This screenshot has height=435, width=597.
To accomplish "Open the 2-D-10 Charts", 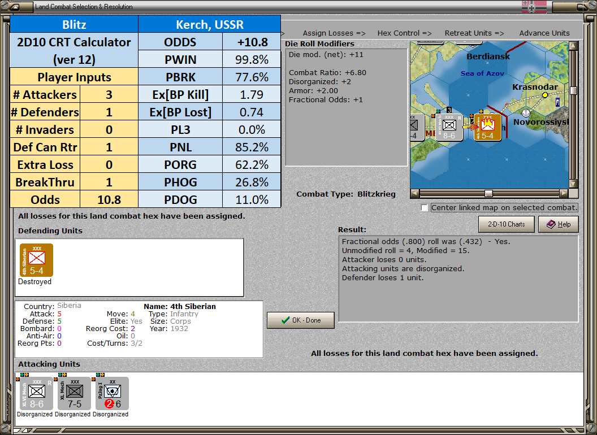I will (x=507, y=224).
